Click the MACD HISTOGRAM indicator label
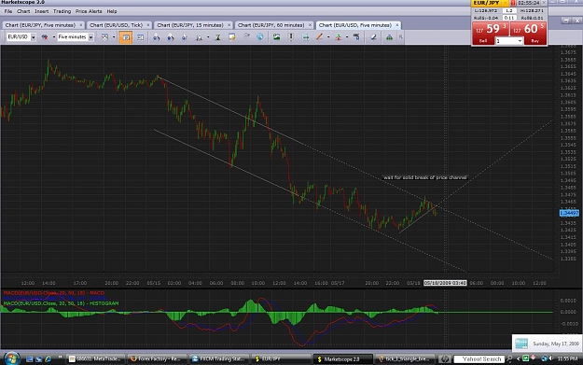Image resolution: width=583 pixels, height=365 pixels. tap(61, 303)
